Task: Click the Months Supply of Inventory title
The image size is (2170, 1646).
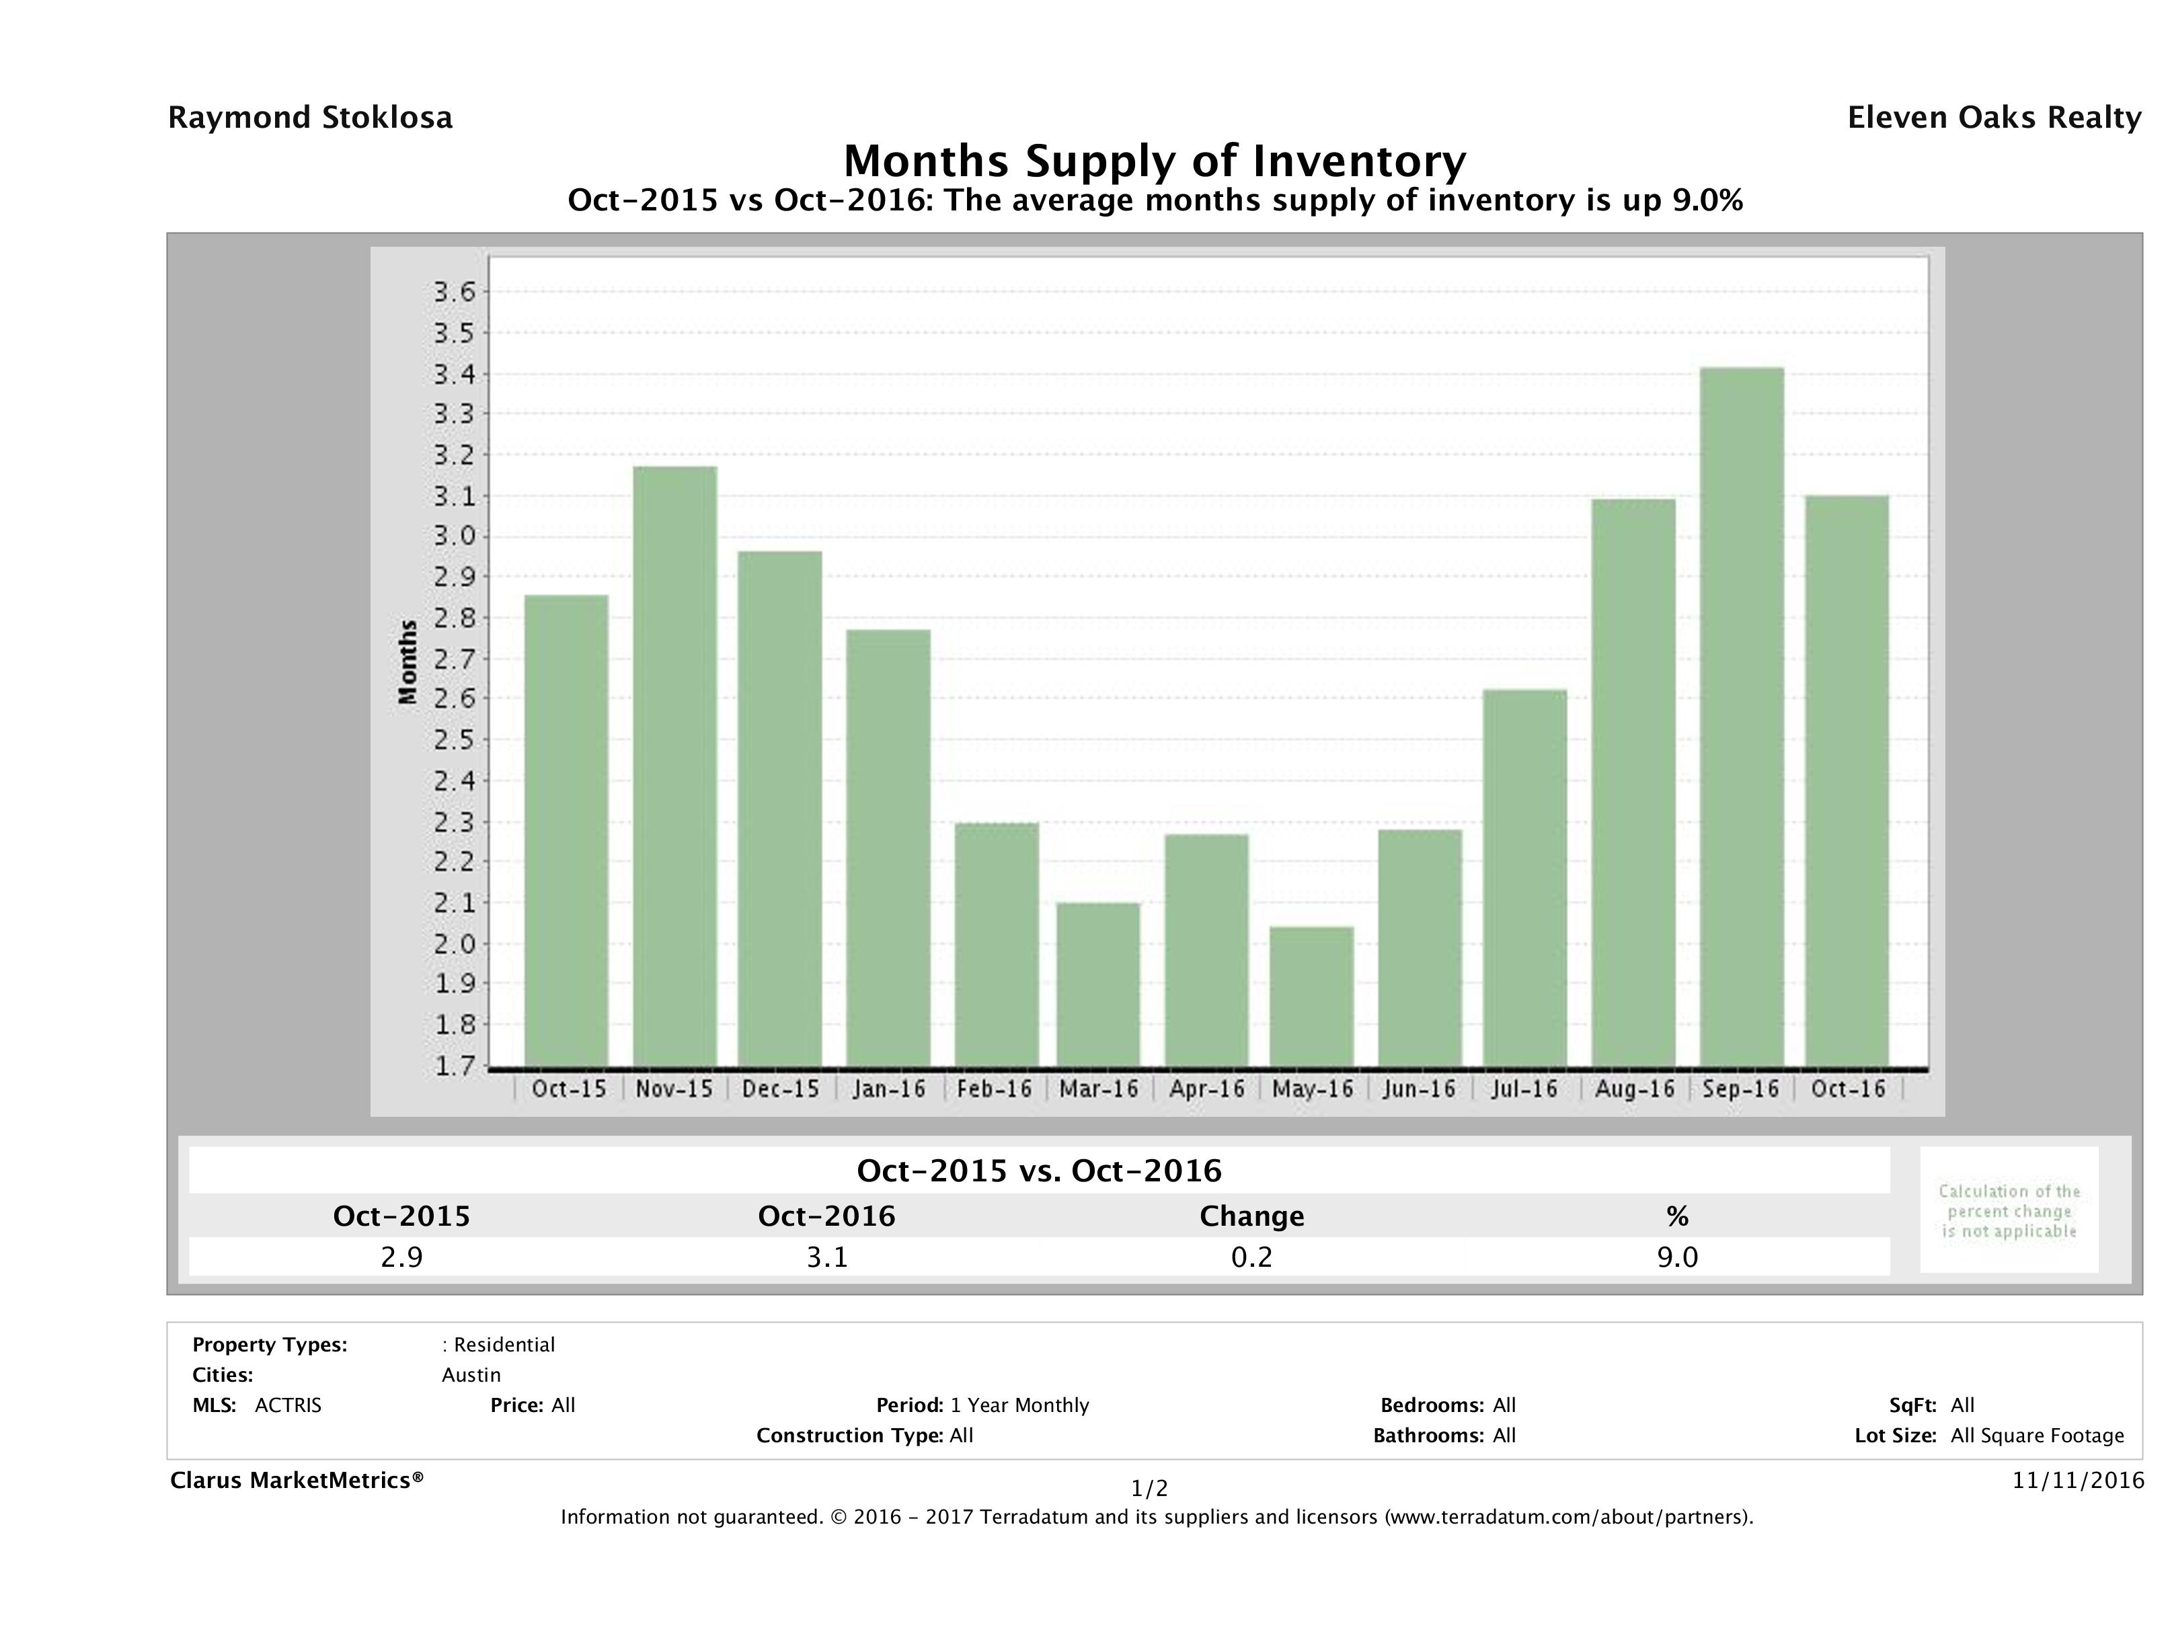Action: (x=1155, y=161)
